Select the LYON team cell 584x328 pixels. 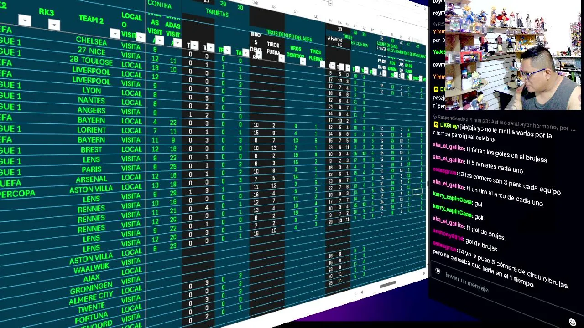[91, 91]
